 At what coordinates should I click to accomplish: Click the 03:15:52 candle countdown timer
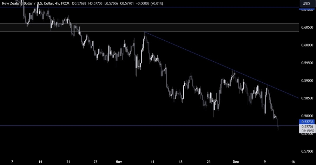point(307,130)
